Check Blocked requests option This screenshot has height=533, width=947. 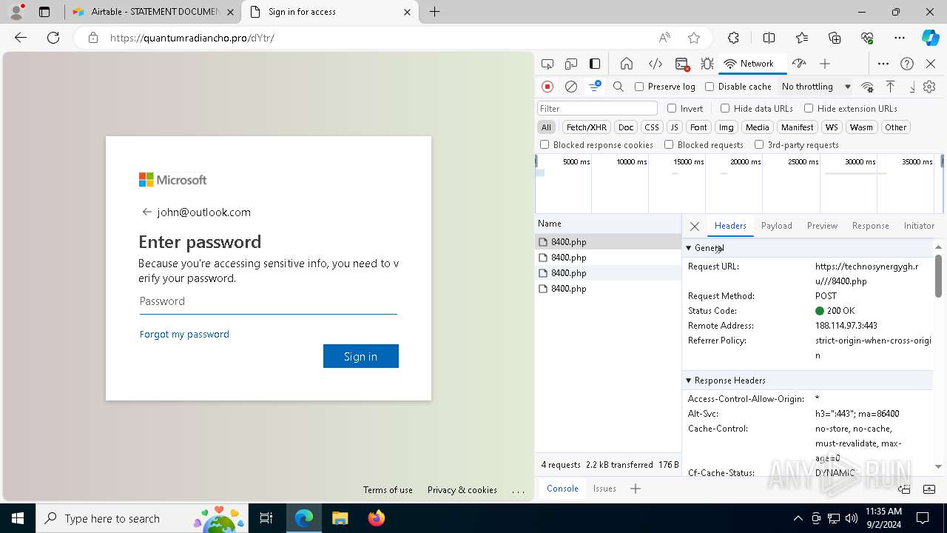click(669, 145)
